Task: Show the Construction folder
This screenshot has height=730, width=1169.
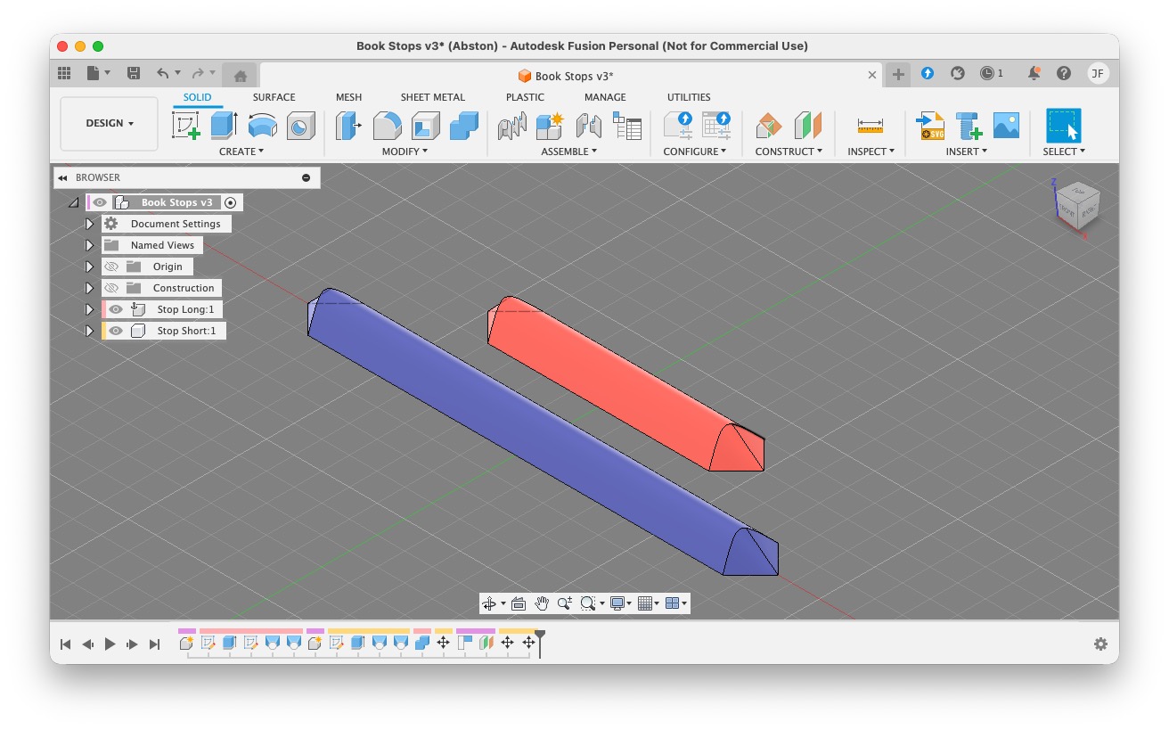Action: coord(111,288)
